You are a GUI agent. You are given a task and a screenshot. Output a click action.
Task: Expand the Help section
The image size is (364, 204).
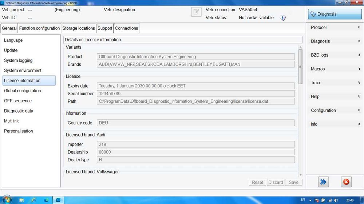click(335, 97)
